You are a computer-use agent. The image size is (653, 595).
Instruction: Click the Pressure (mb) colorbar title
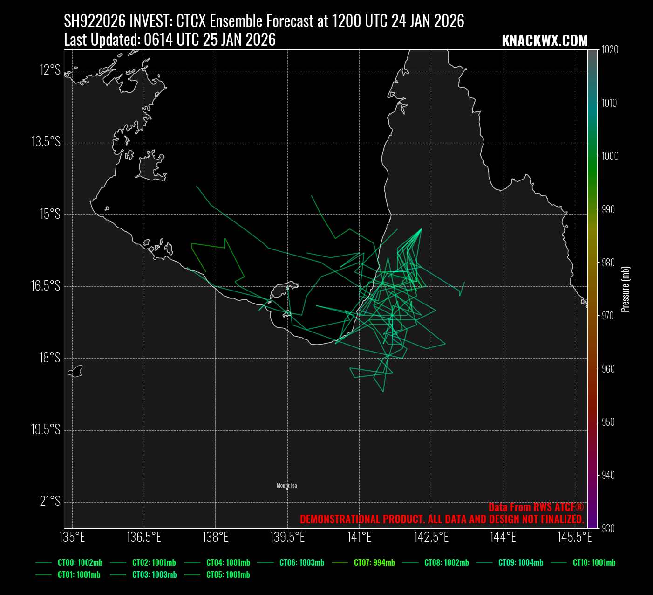tap(626, 289)
